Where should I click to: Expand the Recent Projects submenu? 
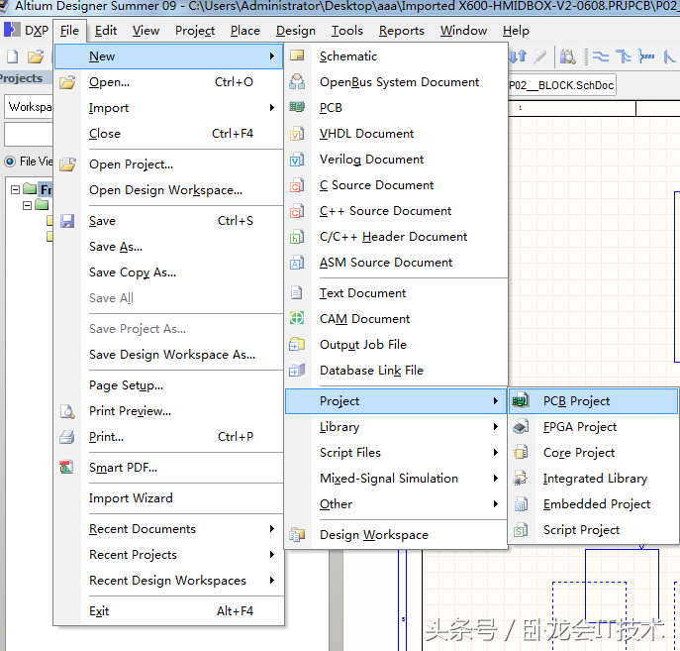[169, 554]
